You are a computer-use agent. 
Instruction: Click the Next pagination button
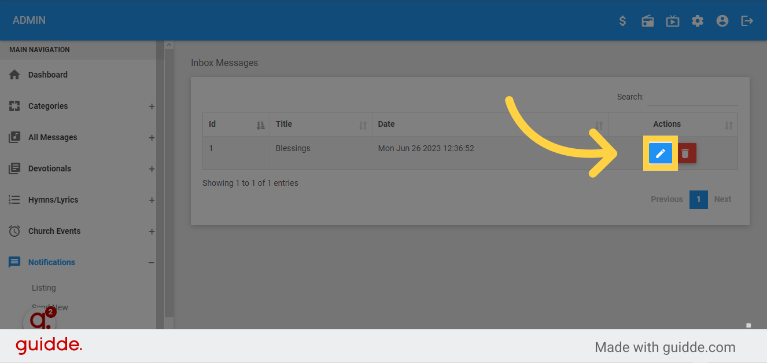[x=722, y=199]
